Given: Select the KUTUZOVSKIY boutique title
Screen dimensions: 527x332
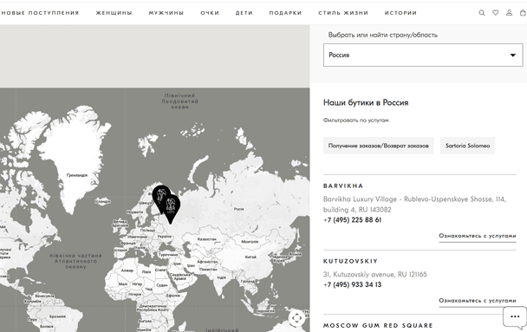Looking at the screenshot, I should pos(350,261).
